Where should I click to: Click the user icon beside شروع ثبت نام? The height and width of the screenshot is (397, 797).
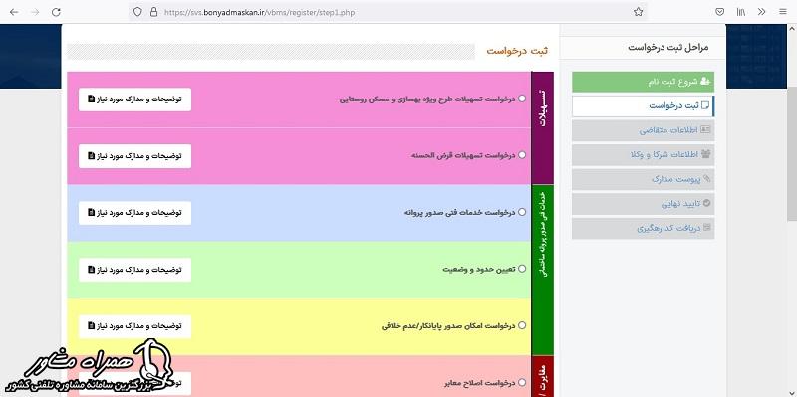coord(705,82)
